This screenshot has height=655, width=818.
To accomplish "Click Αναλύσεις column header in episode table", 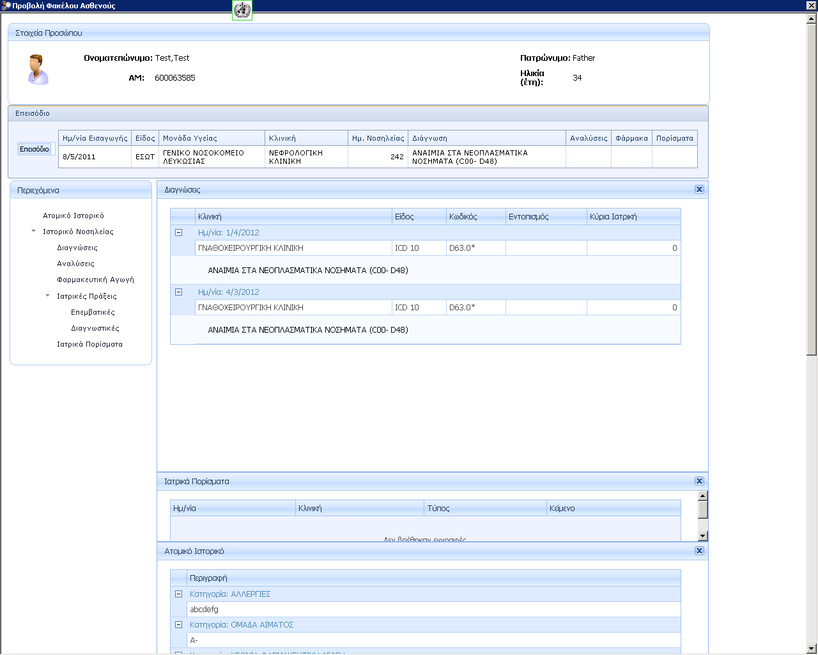I will tap(589, 138).
